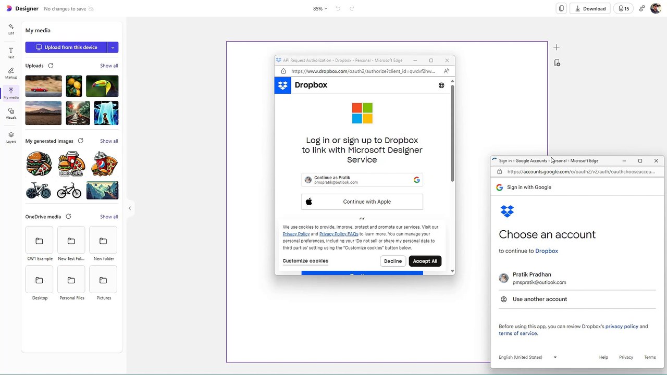Viewport: 667px width, 375px height.
Task: Click the Dropbox language globe icon
Action: [x=441, y=85]
